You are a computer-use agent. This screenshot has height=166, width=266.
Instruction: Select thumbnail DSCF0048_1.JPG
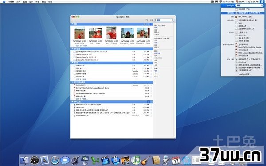(x=127, y=33)
